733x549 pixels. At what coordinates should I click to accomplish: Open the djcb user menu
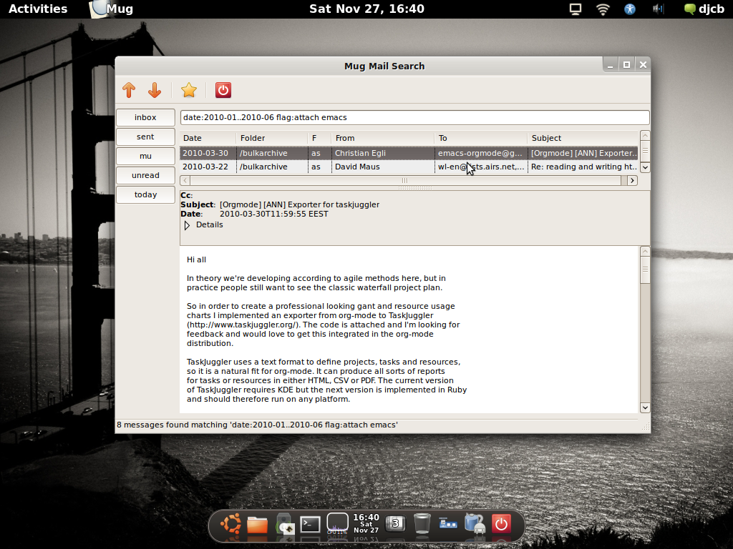point(704,9)
